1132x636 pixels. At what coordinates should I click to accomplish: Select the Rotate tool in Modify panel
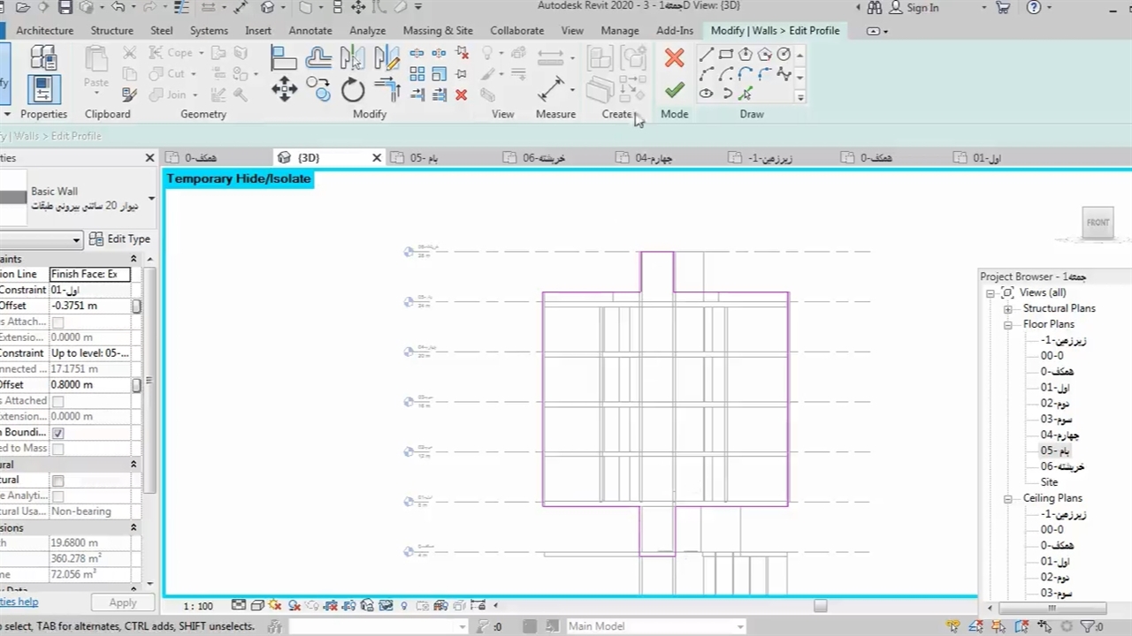(352, 90)
